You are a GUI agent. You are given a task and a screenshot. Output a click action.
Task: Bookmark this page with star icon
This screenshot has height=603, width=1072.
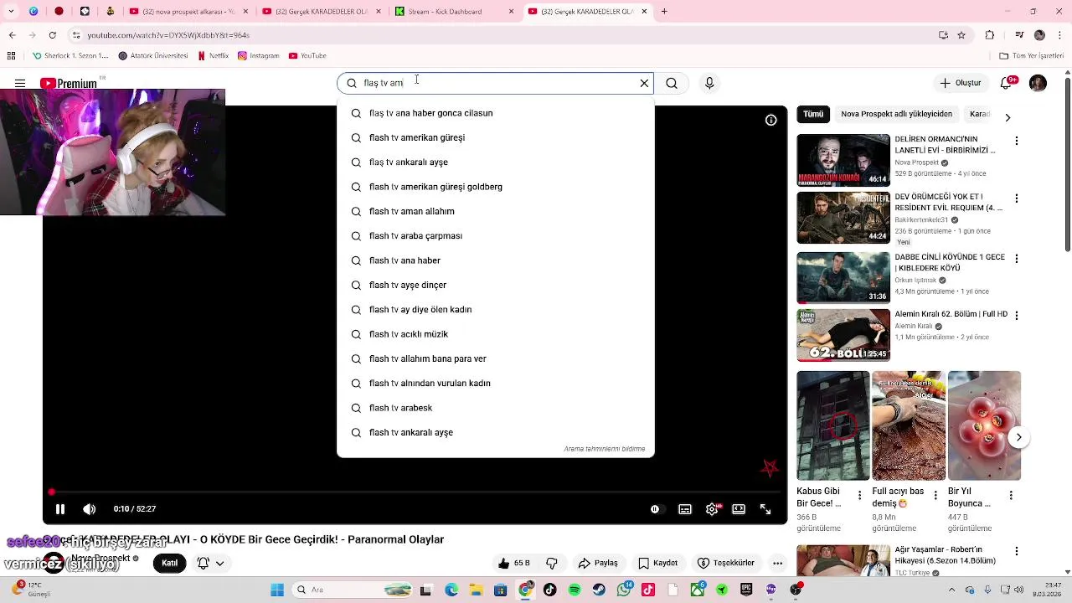tap(961, 35)
